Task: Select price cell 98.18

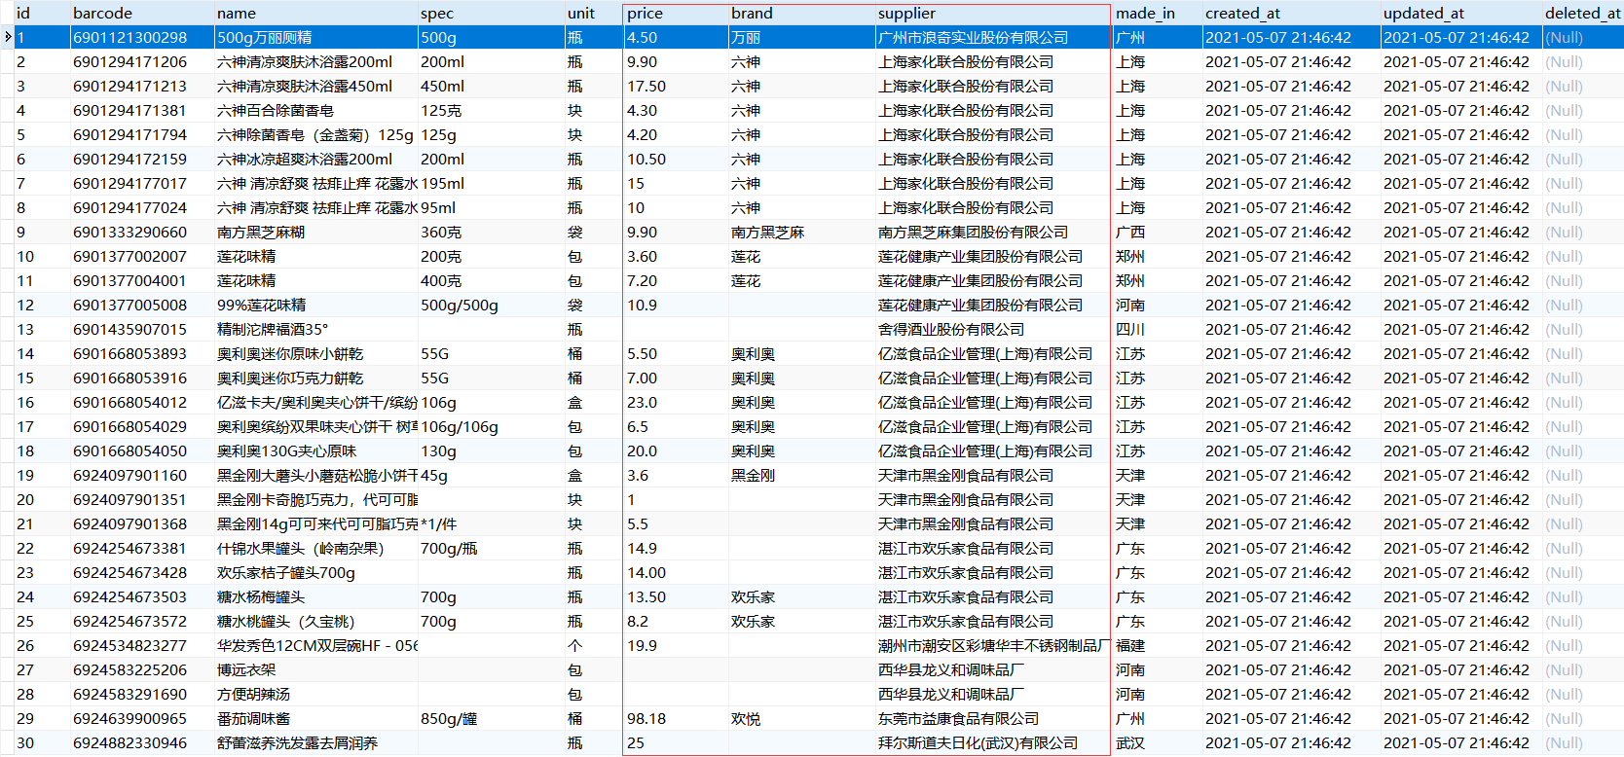Action: coord(676,718)
